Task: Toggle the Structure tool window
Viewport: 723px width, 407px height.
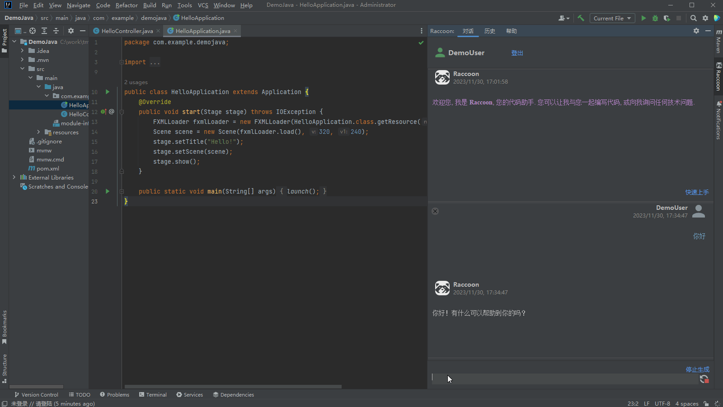Action: click(5, 369)
